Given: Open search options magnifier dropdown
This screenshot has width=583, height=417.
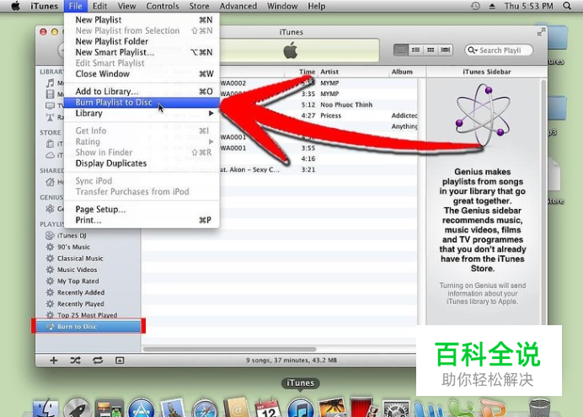Looking at the screenshot, I should click(472, 51).
